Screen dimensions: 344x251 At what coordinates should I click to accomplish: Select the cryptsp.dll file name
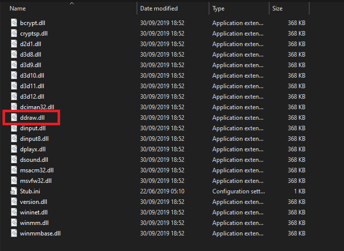tap(34, 33)
